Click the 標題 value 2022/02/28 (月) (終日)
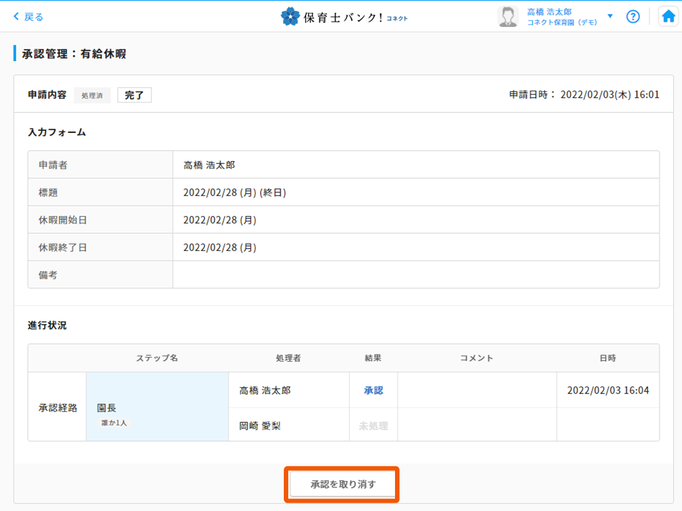Screen dimensions: 682x511 pyautogui.click(x=234, y=192)
